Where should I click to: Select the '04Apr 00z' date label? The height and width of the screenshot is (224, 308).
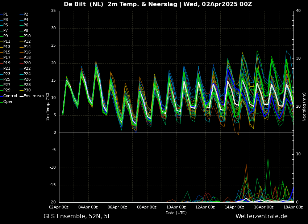(88, 207)
